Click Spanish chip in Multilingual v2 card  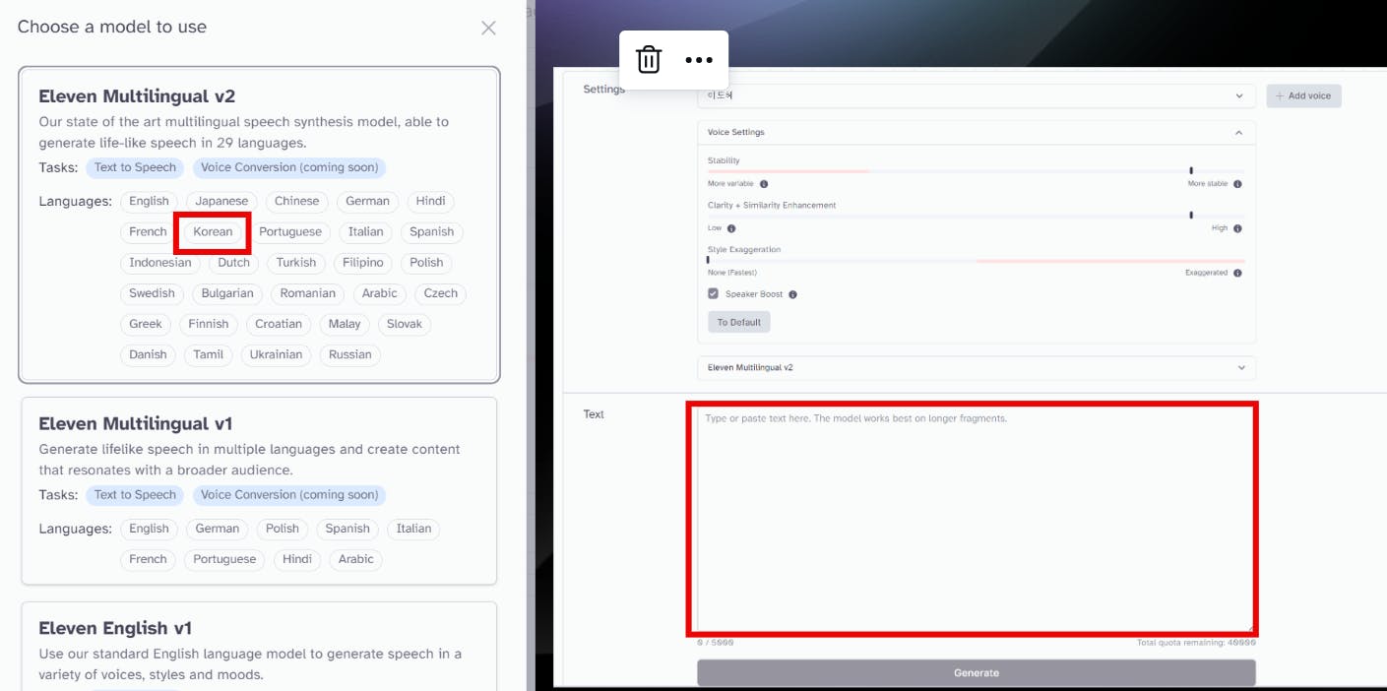[431, 232]
